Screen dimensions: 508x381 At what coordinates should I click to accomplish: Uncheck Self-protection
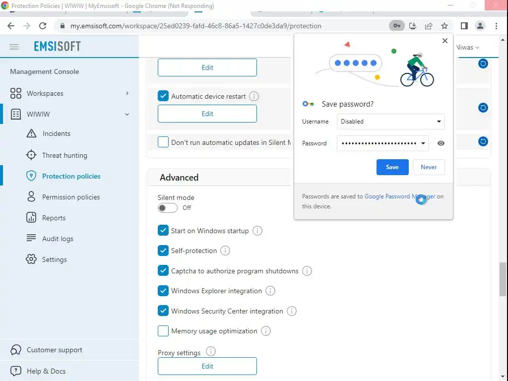tap(163, 251)
